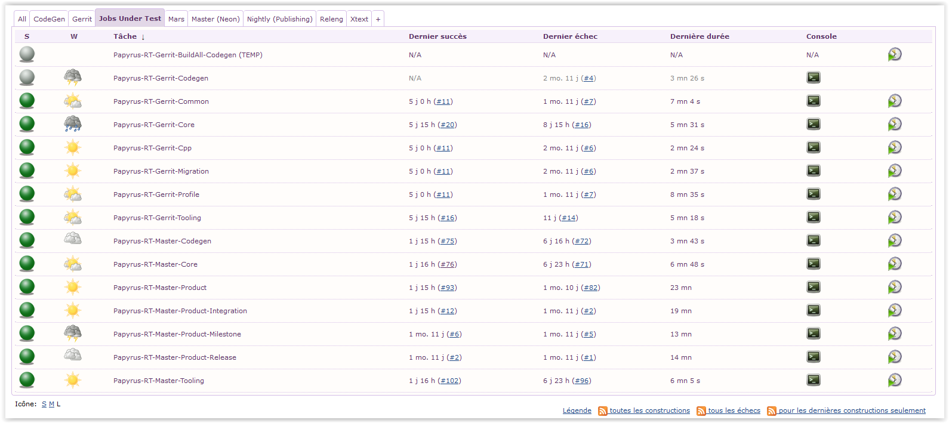The width and height of the screenshot is (949, 423).
Task: Open the Papyrus-RT-Master-Product-Release job
Action: pos(175,357)
